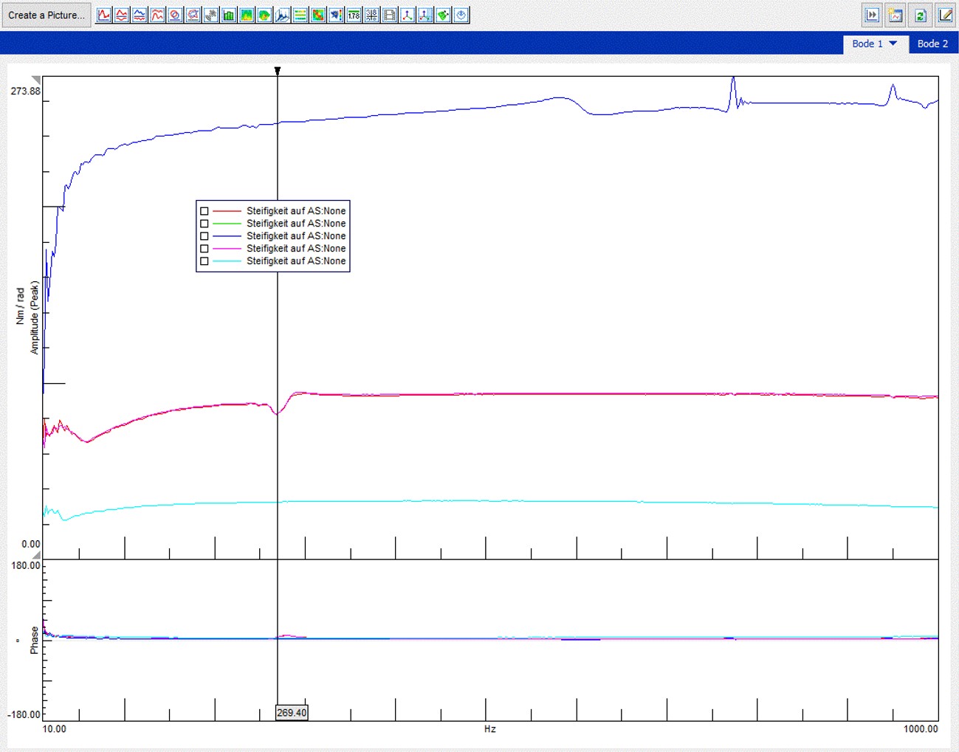Open the pencil edit display icon
959x752 pixels.
[x=945, y=15]
